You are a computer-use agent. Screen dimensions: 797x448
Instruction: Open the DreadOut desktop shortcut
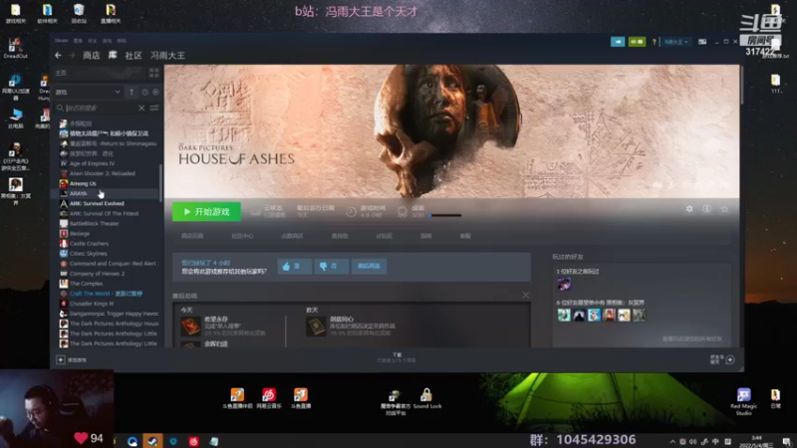point(15,48)
